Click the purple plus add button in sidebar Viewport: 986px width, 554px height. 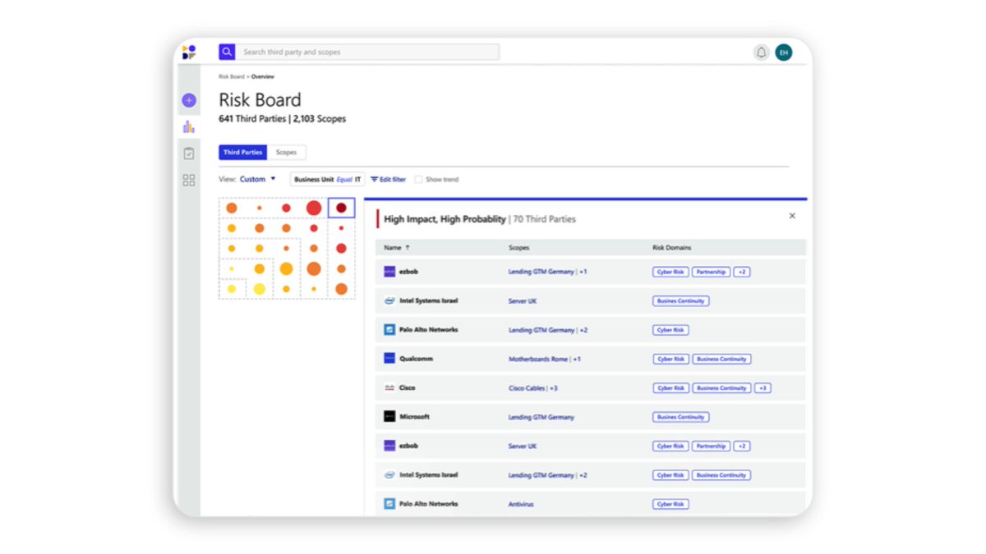189,100
